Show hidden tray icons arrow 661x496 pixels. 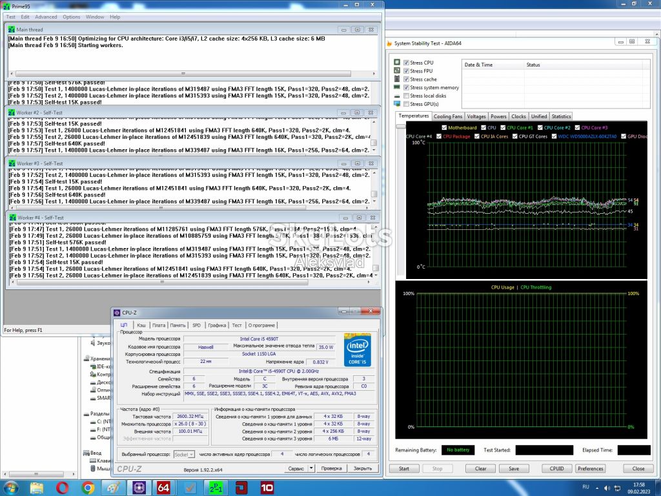coord(597,488)
